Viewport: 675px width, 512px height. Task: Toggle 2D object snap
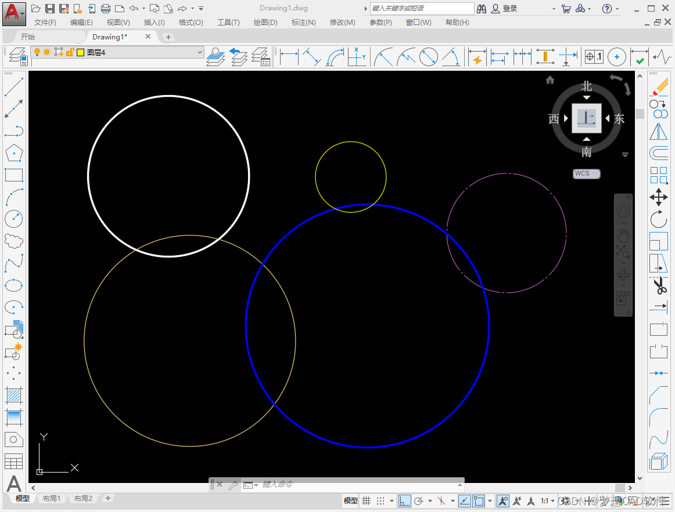click(x=479, y=501)
